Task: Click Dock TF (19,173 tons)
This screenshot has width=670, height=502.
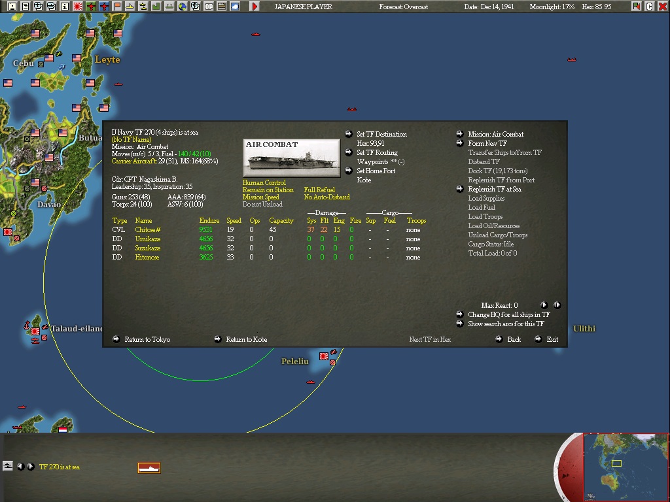Action: pos(498,171)
